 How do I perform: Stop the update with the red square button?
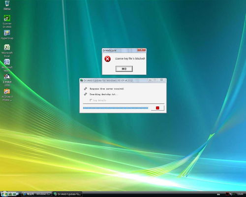(x=157, y=108)
